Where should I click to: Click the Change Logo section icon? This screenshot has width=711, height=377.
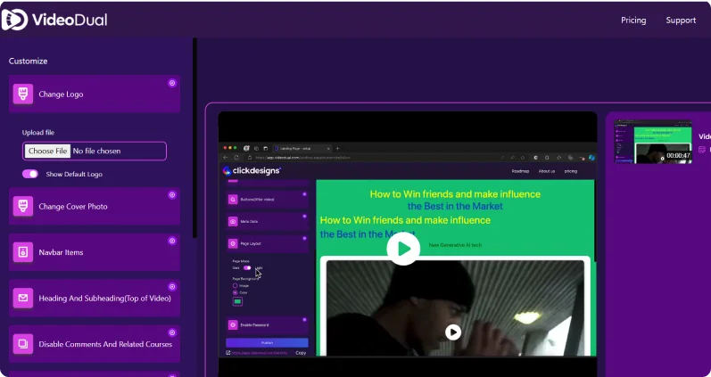click(x=23, y=94)
